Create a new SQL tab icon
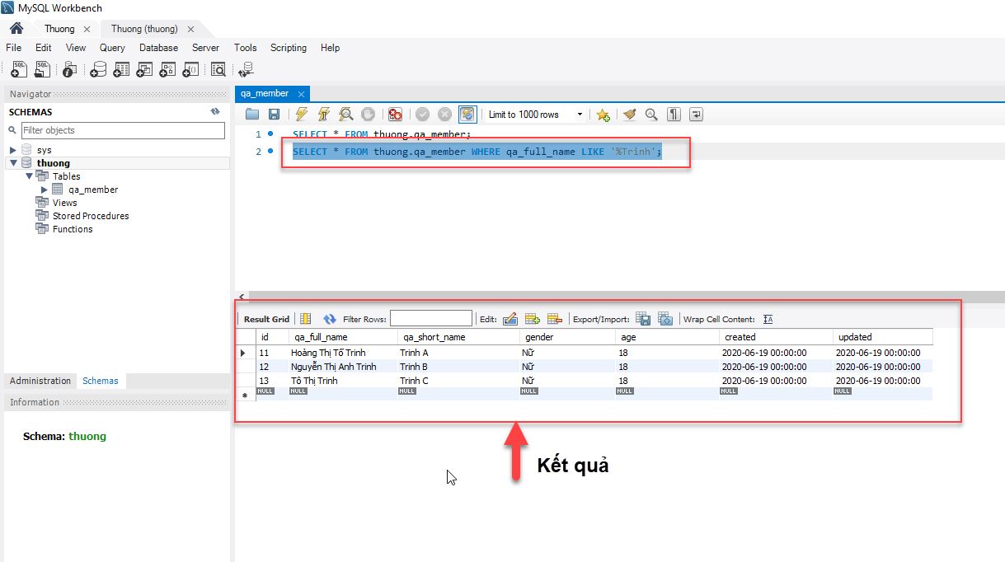The width and height of the screenshot is (1005, 562). [19, 70]
